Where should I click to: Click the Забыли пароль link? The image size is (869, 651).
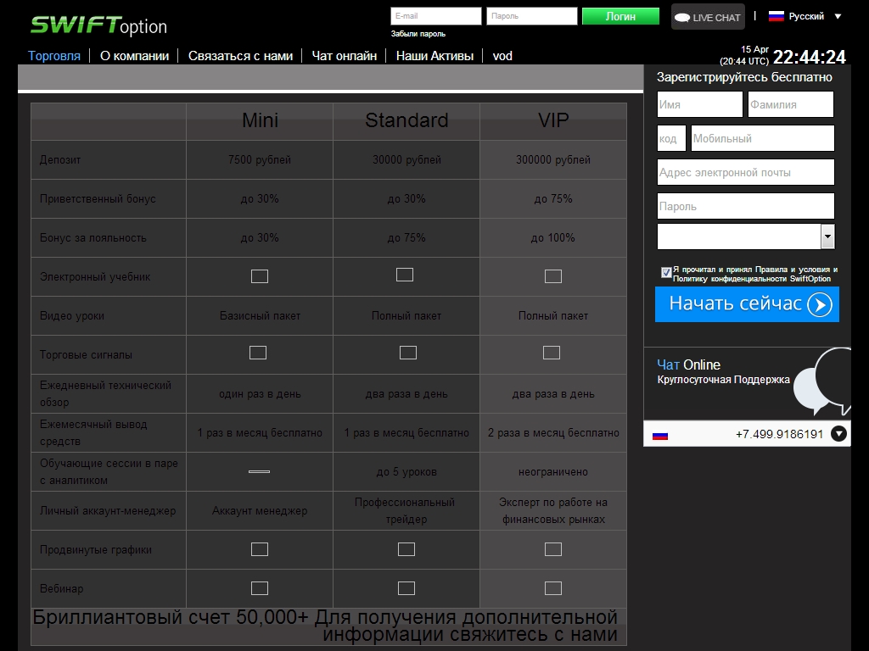pos(418,34)
